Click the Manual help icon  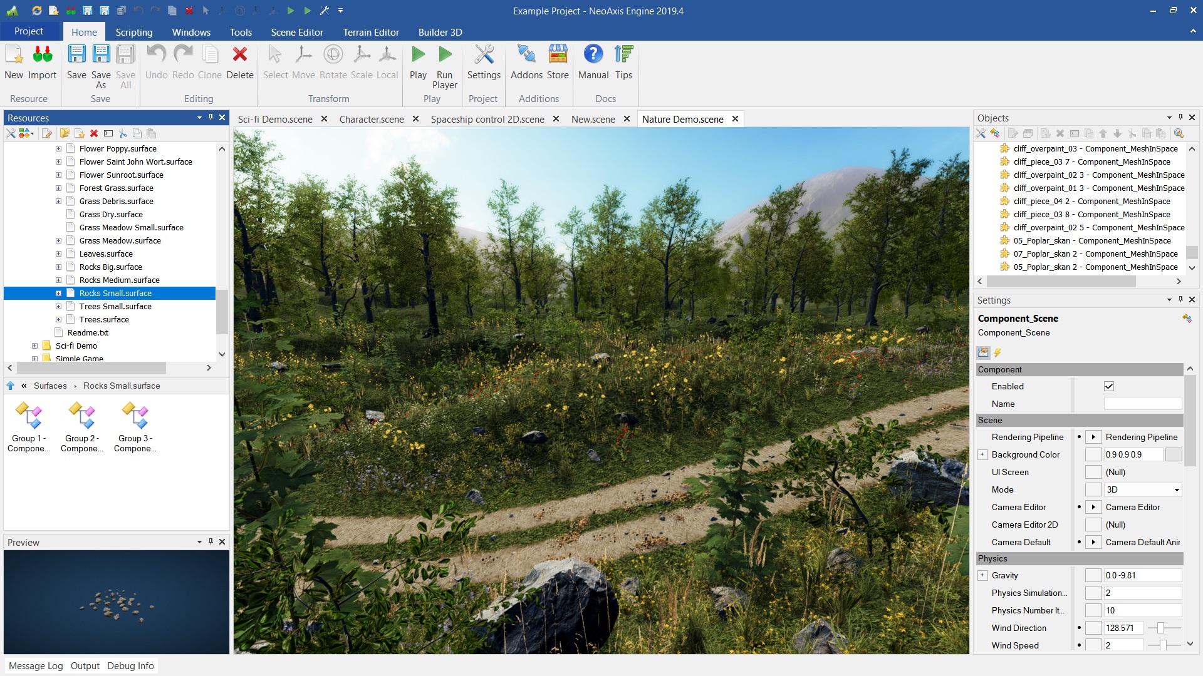pyautogui.click(x=593, y=55)
